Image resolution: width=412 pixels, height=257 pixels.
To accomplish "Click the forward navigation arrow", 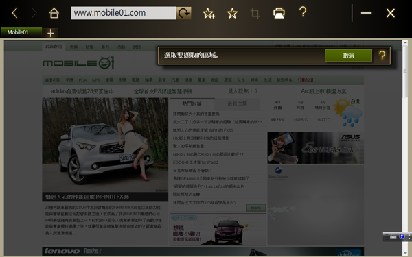I will click(34, 13).
